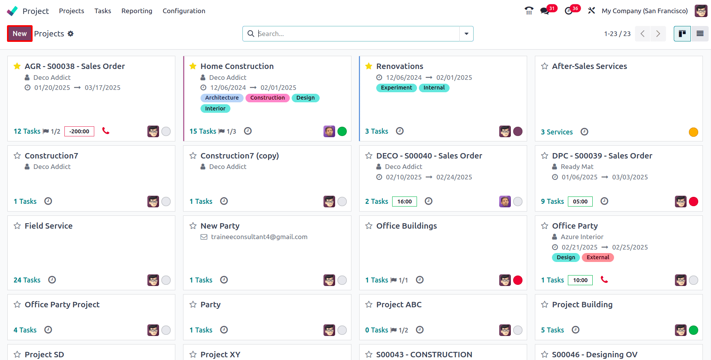The image size is (711, 360).
Task: Open the Configuration menu
Action: pos(184,11)
